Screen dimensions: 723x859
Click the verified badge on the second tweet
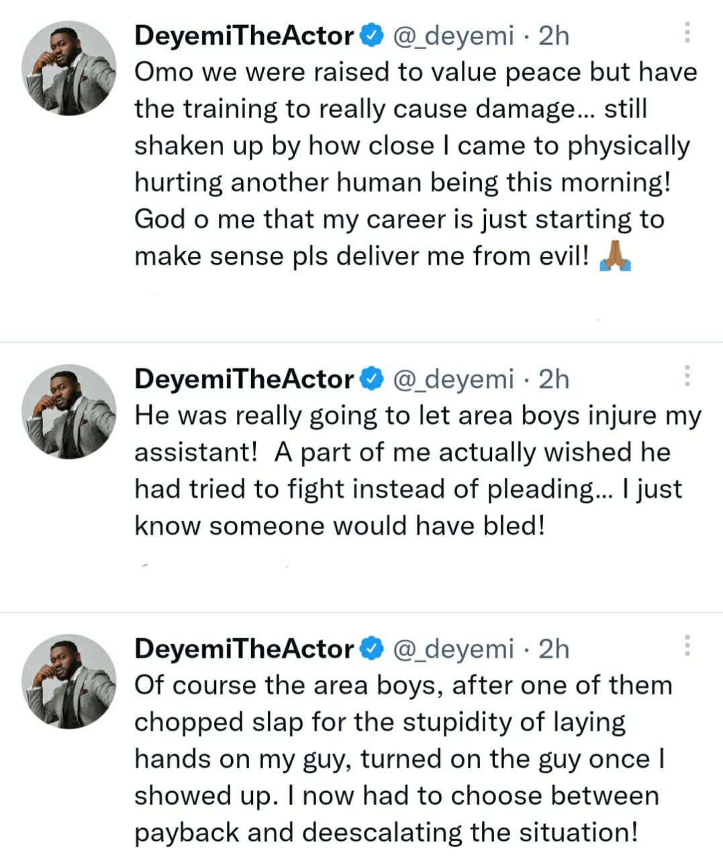[372, 379]
